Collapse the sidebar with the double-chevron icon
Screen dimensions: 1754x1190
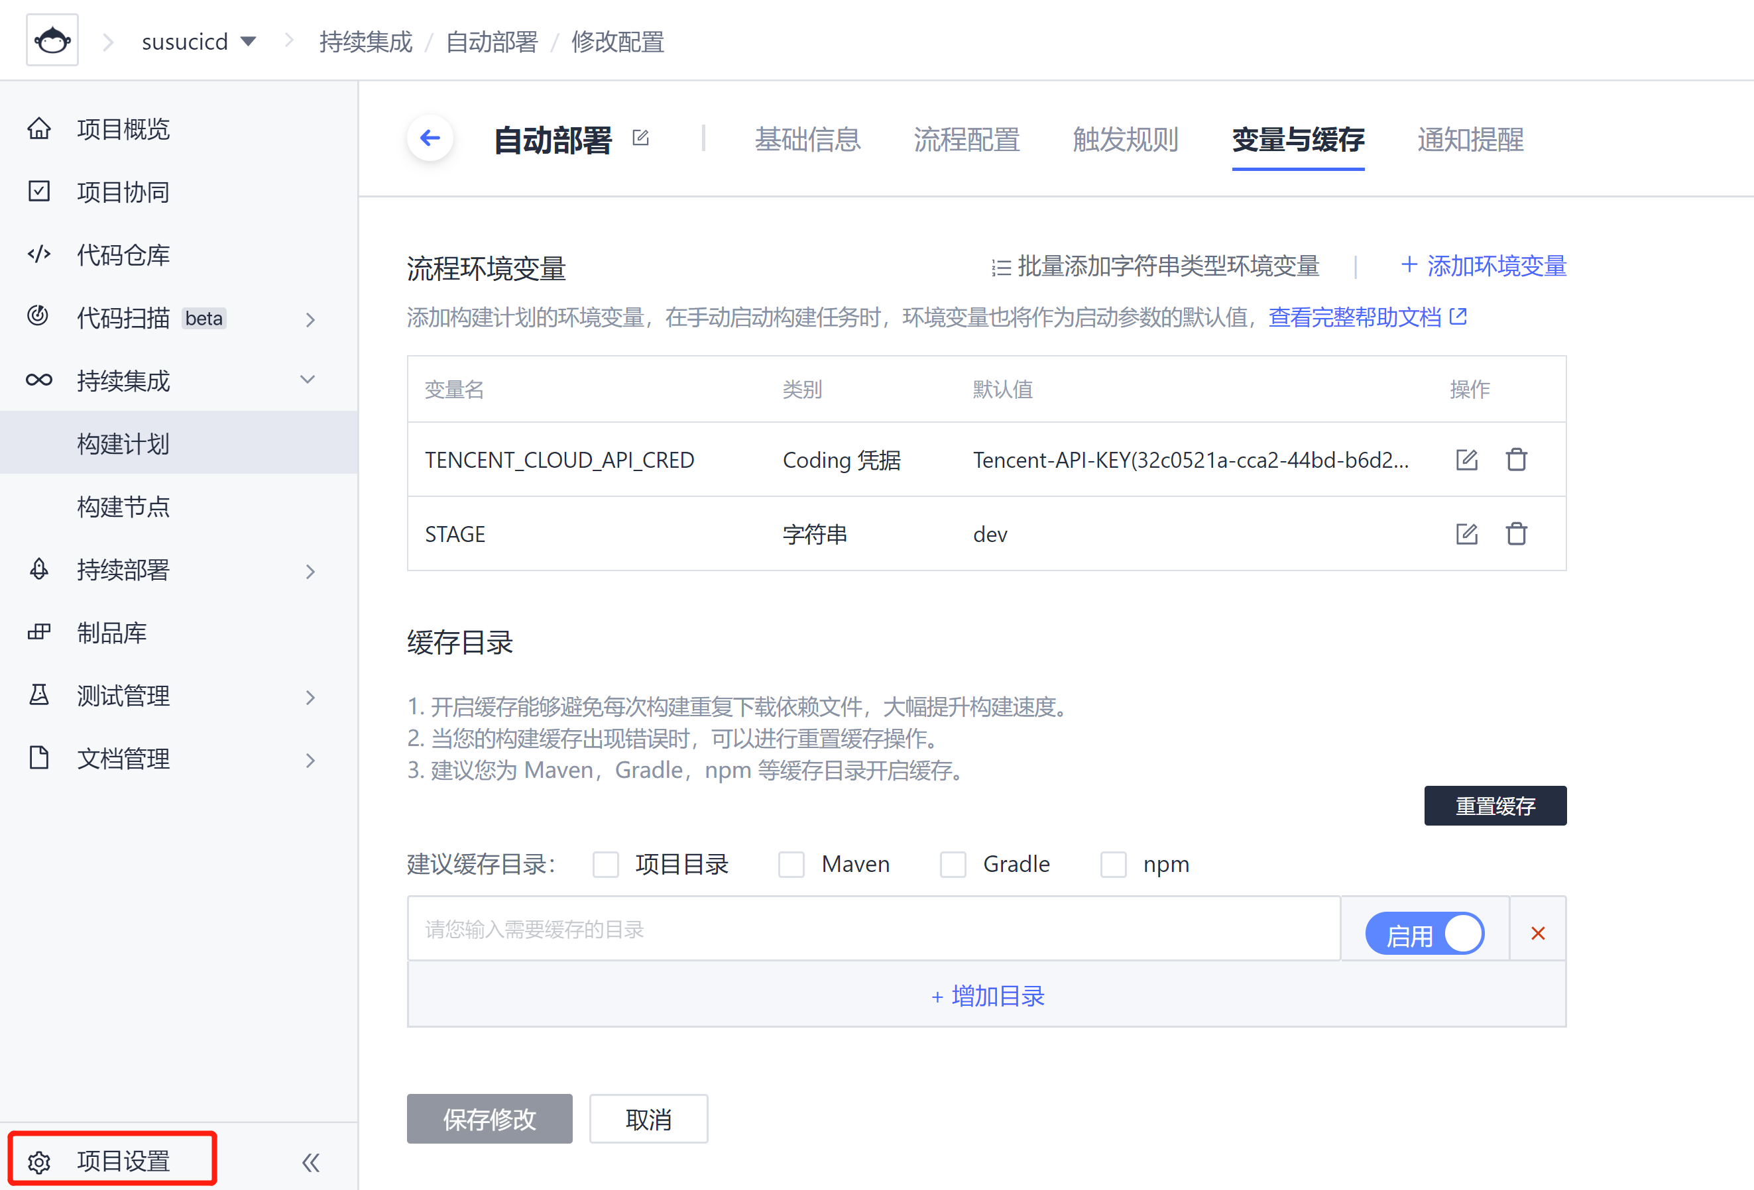point(311,1162)
